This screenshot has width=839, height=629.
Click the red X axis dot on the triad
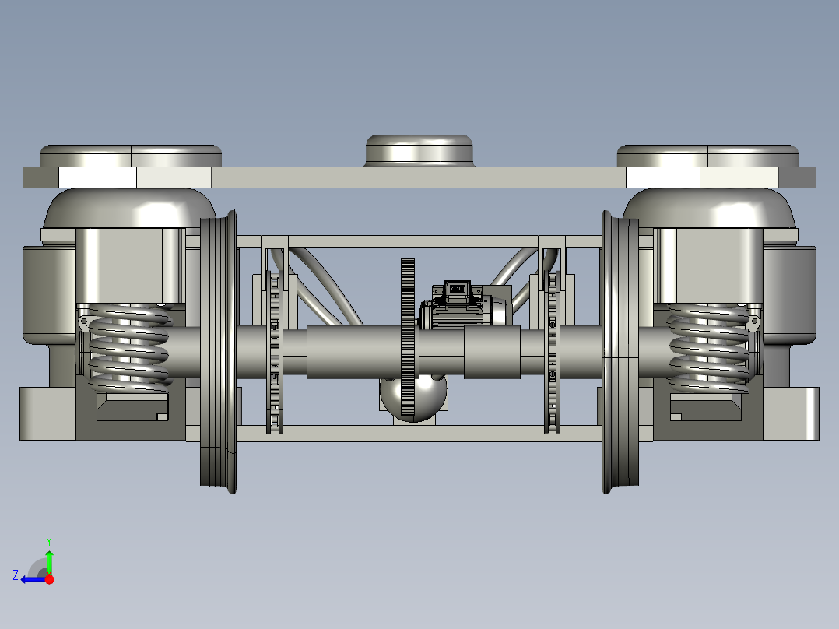pyautogui.click(x=50, y=579)
